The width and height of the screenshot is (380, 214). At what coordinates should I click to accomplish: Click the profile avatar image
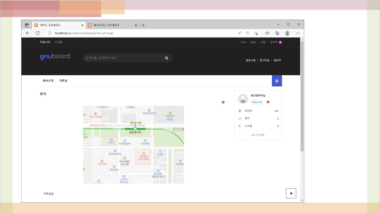point(243,99)
